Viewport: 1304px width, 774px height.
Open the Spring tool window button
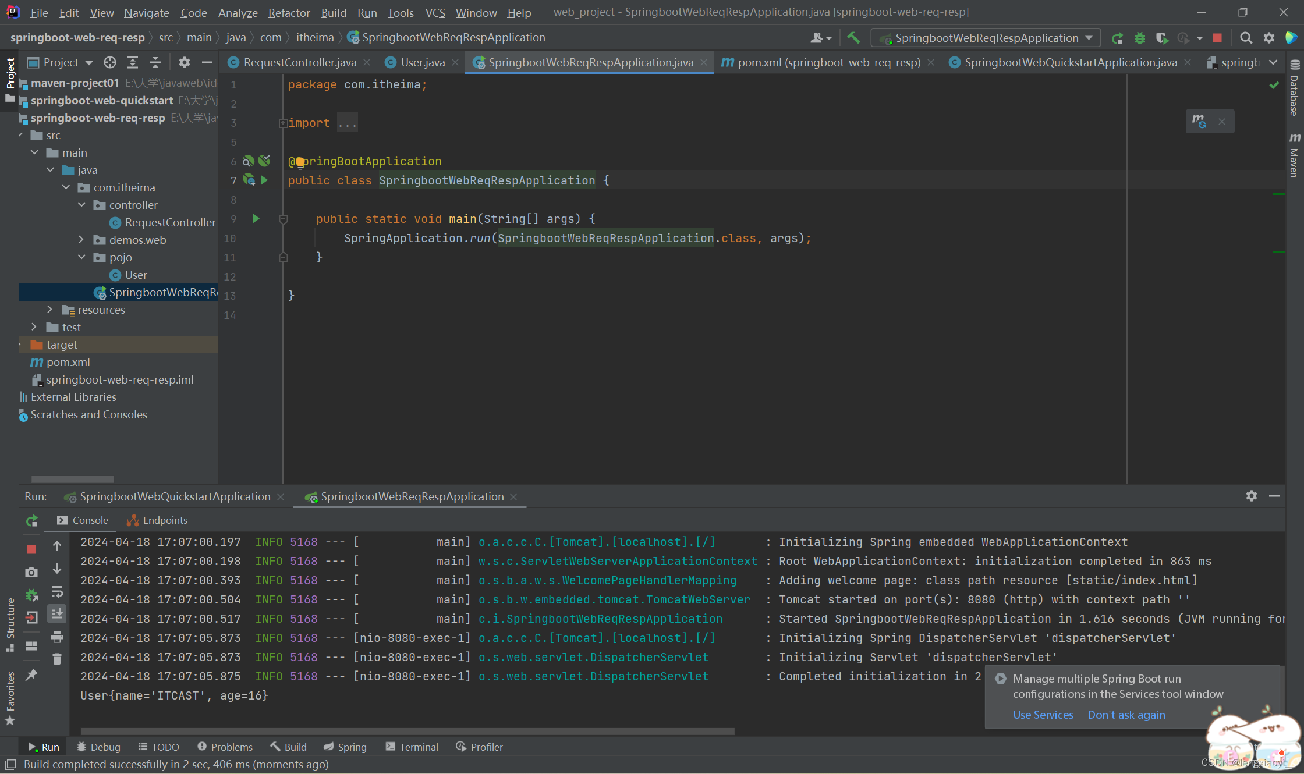[345, 747]
